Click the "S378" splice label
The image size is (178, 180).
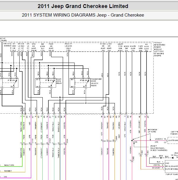pos(135,142)
